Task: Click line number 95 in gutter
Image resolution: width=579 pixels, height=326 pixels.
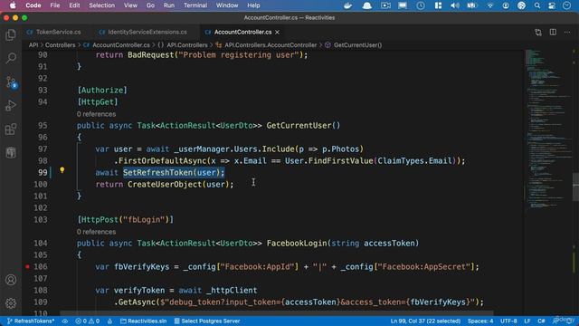Action: pyautogui.click(x=43, y=125)
